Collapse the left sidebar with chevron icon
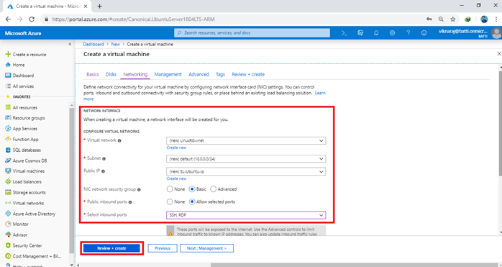 pyautogui.click(x=70, y=44)
